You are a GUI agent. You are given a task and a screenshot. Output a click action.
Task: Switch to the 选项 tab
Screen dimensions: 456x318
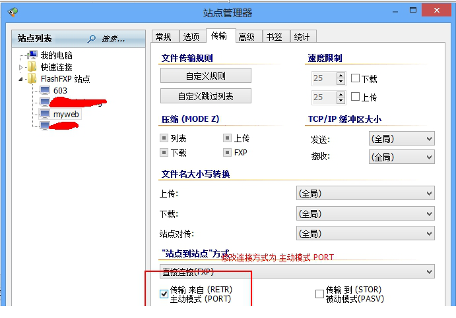(x=191, y=37)
